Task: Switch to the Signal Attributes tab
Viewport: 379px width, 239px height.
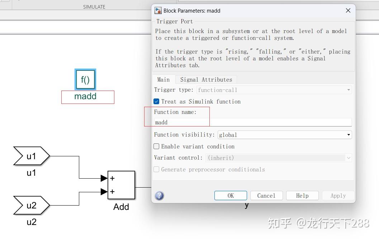Action: pos(206,79)
